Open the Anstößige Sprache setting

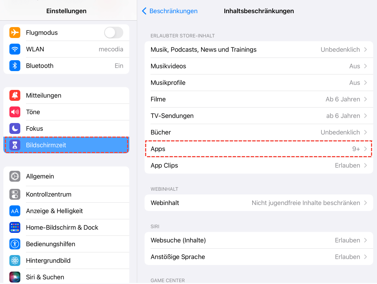(x=258, y=257)
